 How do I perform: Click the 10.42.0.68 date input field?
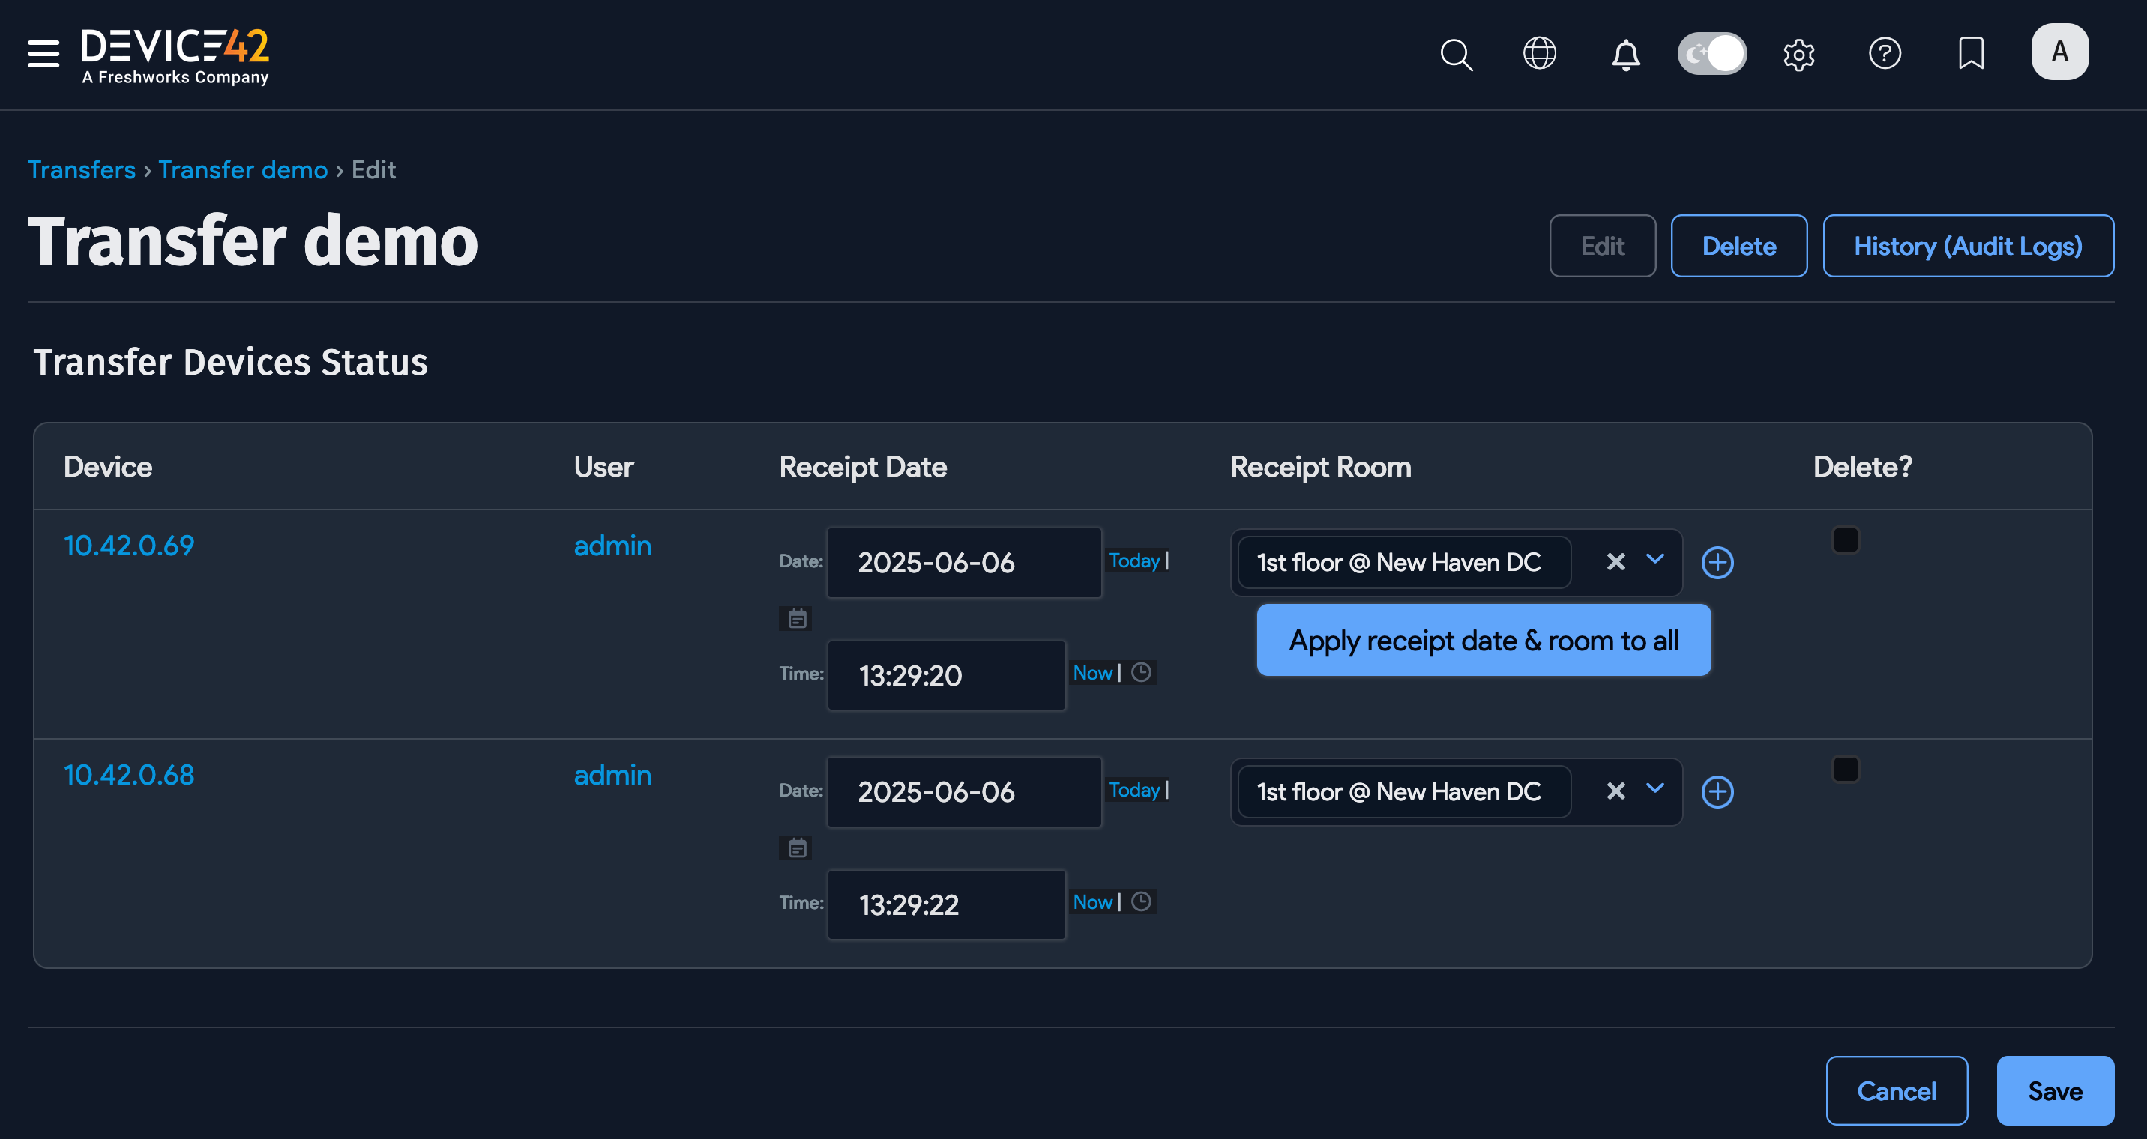click(x=963, y=791)
